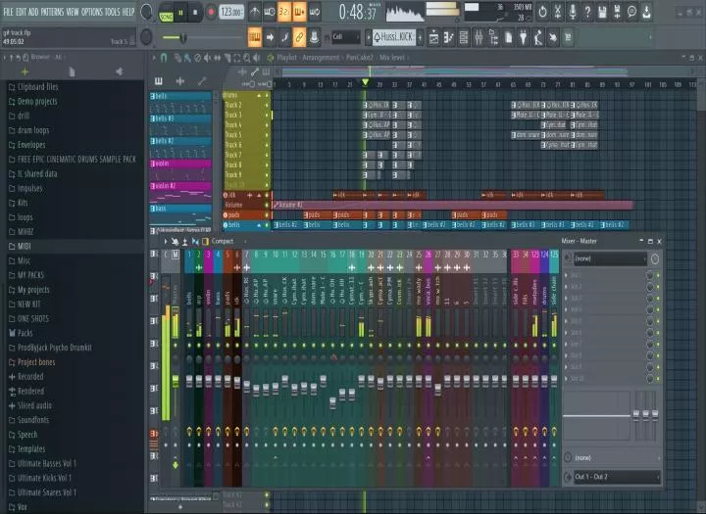Image resolution: width=706 pixels, height=514 pixels.
Task: Toggle the link multilink controllers icon
Action: [299, 37]
